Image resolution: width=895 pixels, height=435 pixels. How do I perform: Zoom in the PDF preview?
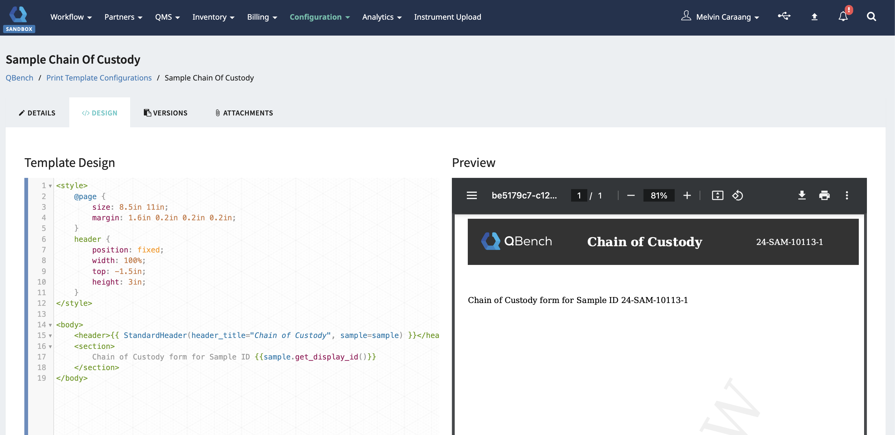tap(687, 195)
